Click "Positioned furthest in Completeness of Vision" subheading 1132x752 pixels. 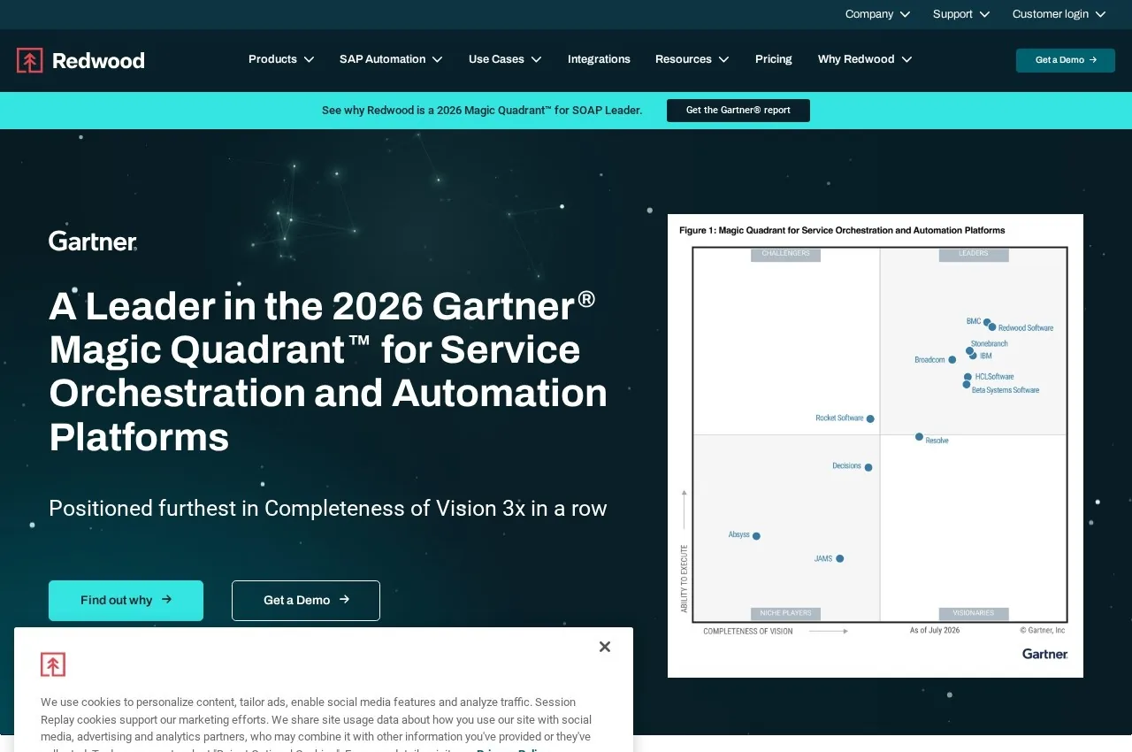(x=328, y=509)
